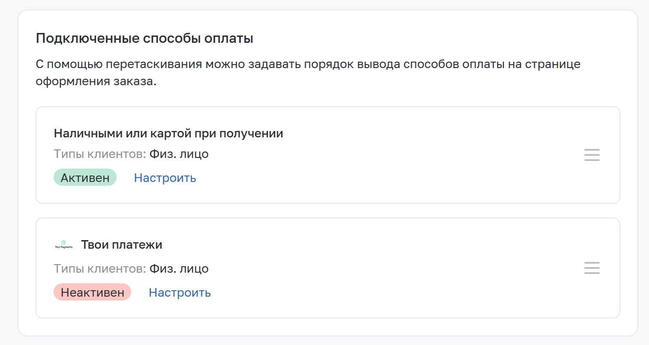Click Физ. лицо value in Твои платежи card
The image size is (649, 345).
179,269
